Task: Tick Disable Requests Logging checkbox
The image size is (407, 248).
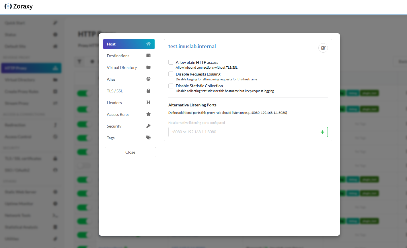Action: [171, 74]
